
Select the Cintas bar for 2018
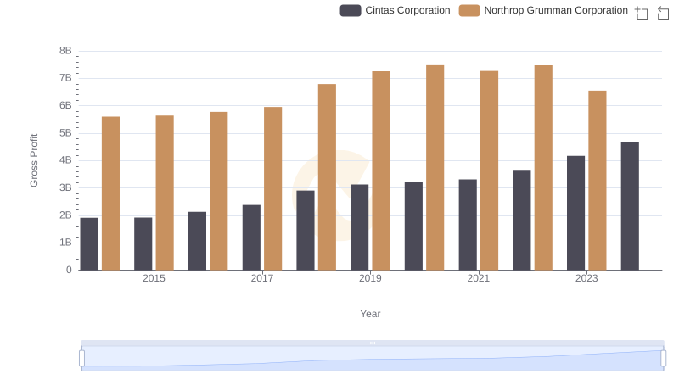coord(306,230)
